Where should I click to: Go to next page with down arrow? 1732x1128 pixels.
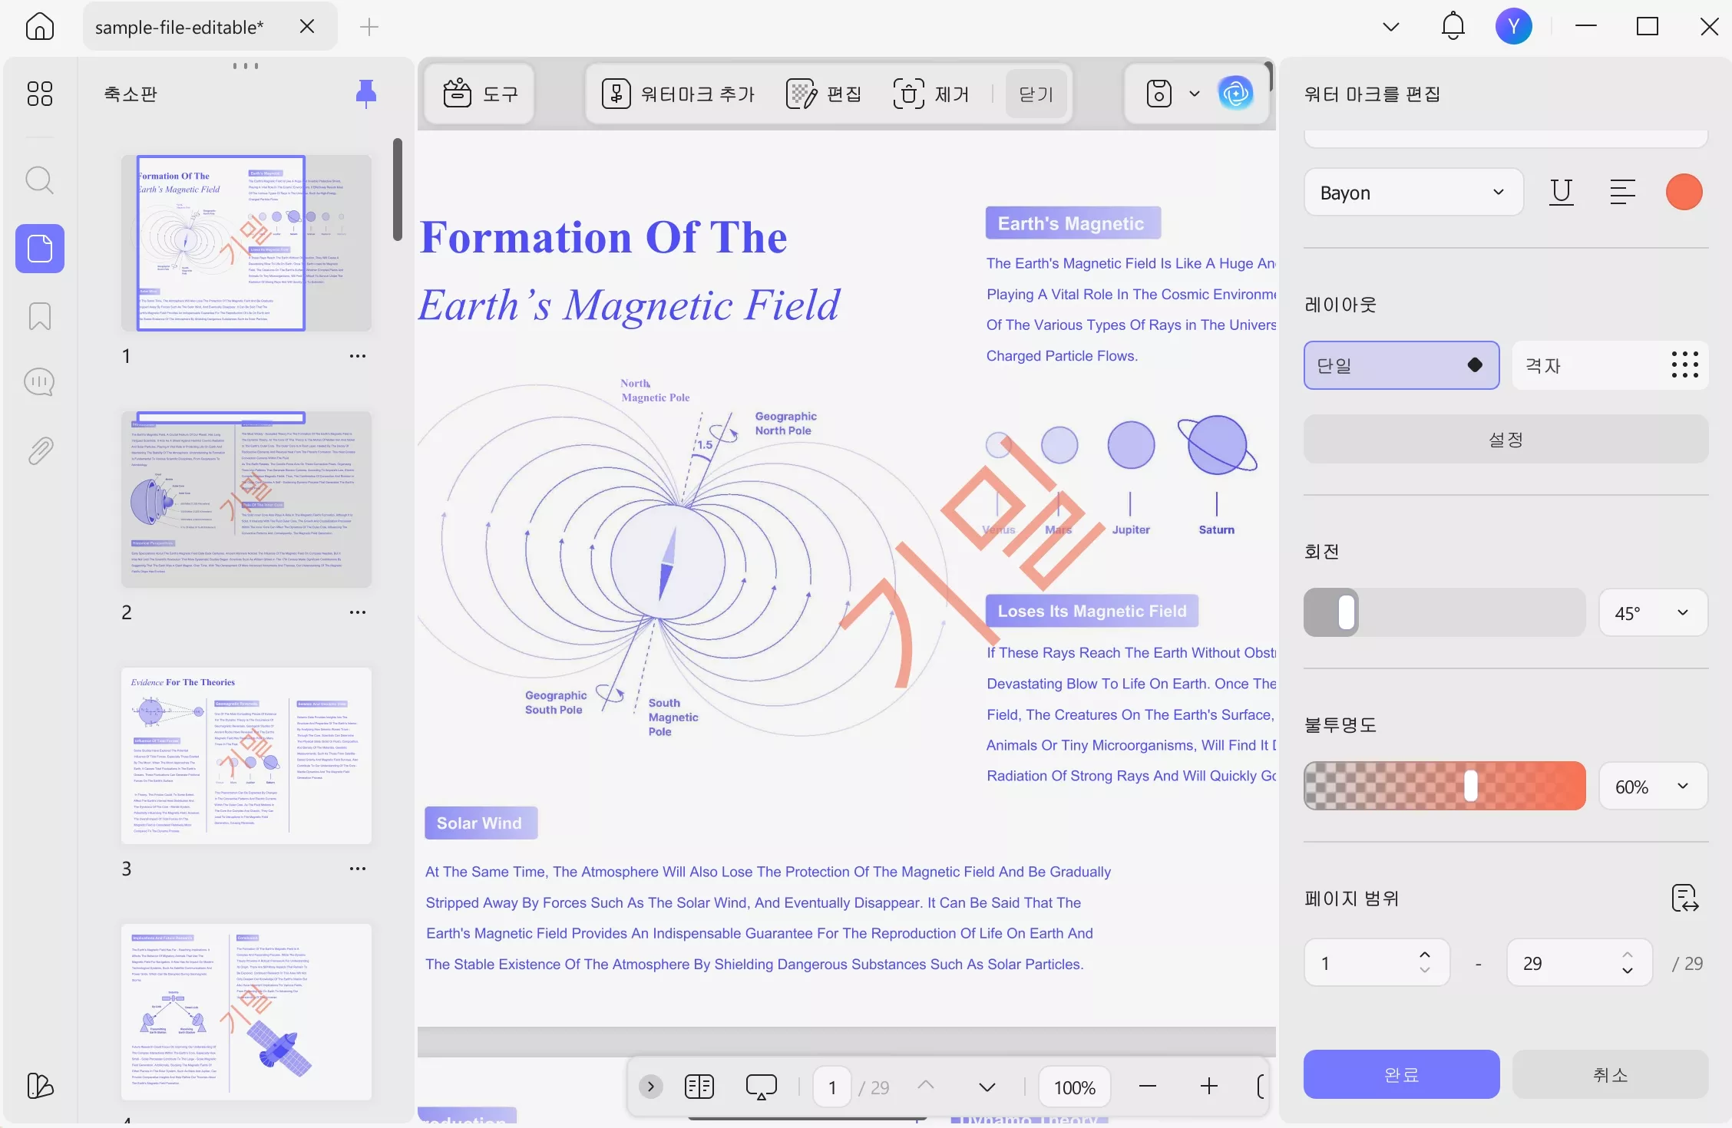(x=987, y=1087)
